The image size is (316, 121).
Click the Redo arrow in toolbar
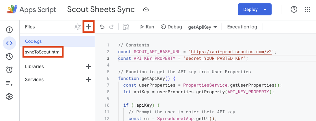point(111,27)
